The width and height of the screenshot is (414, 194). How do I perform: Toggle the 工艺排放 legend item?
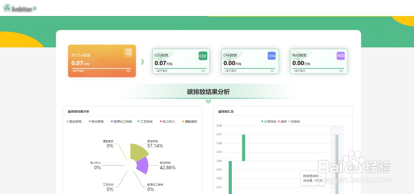[x=145, y=121]
